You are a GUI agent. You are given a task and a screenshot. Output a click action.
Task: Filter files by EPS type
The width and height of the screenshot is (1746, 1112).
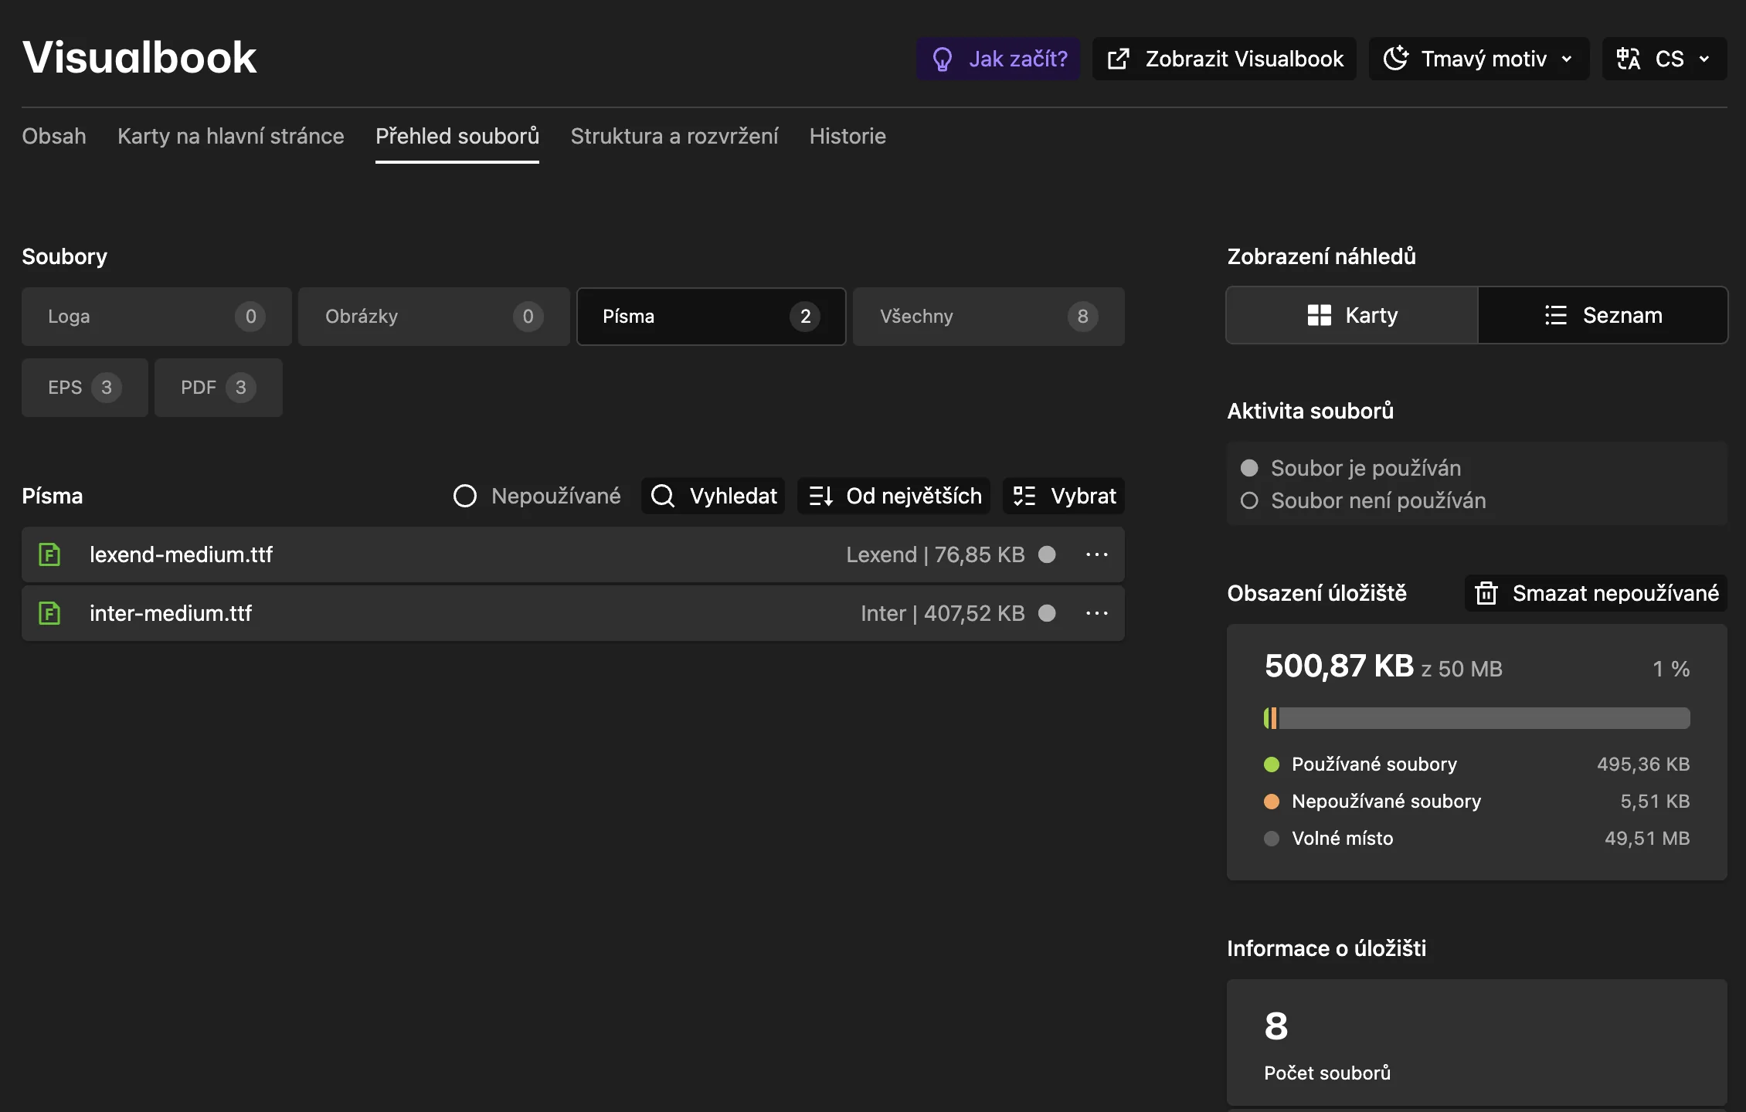point(85,388)
